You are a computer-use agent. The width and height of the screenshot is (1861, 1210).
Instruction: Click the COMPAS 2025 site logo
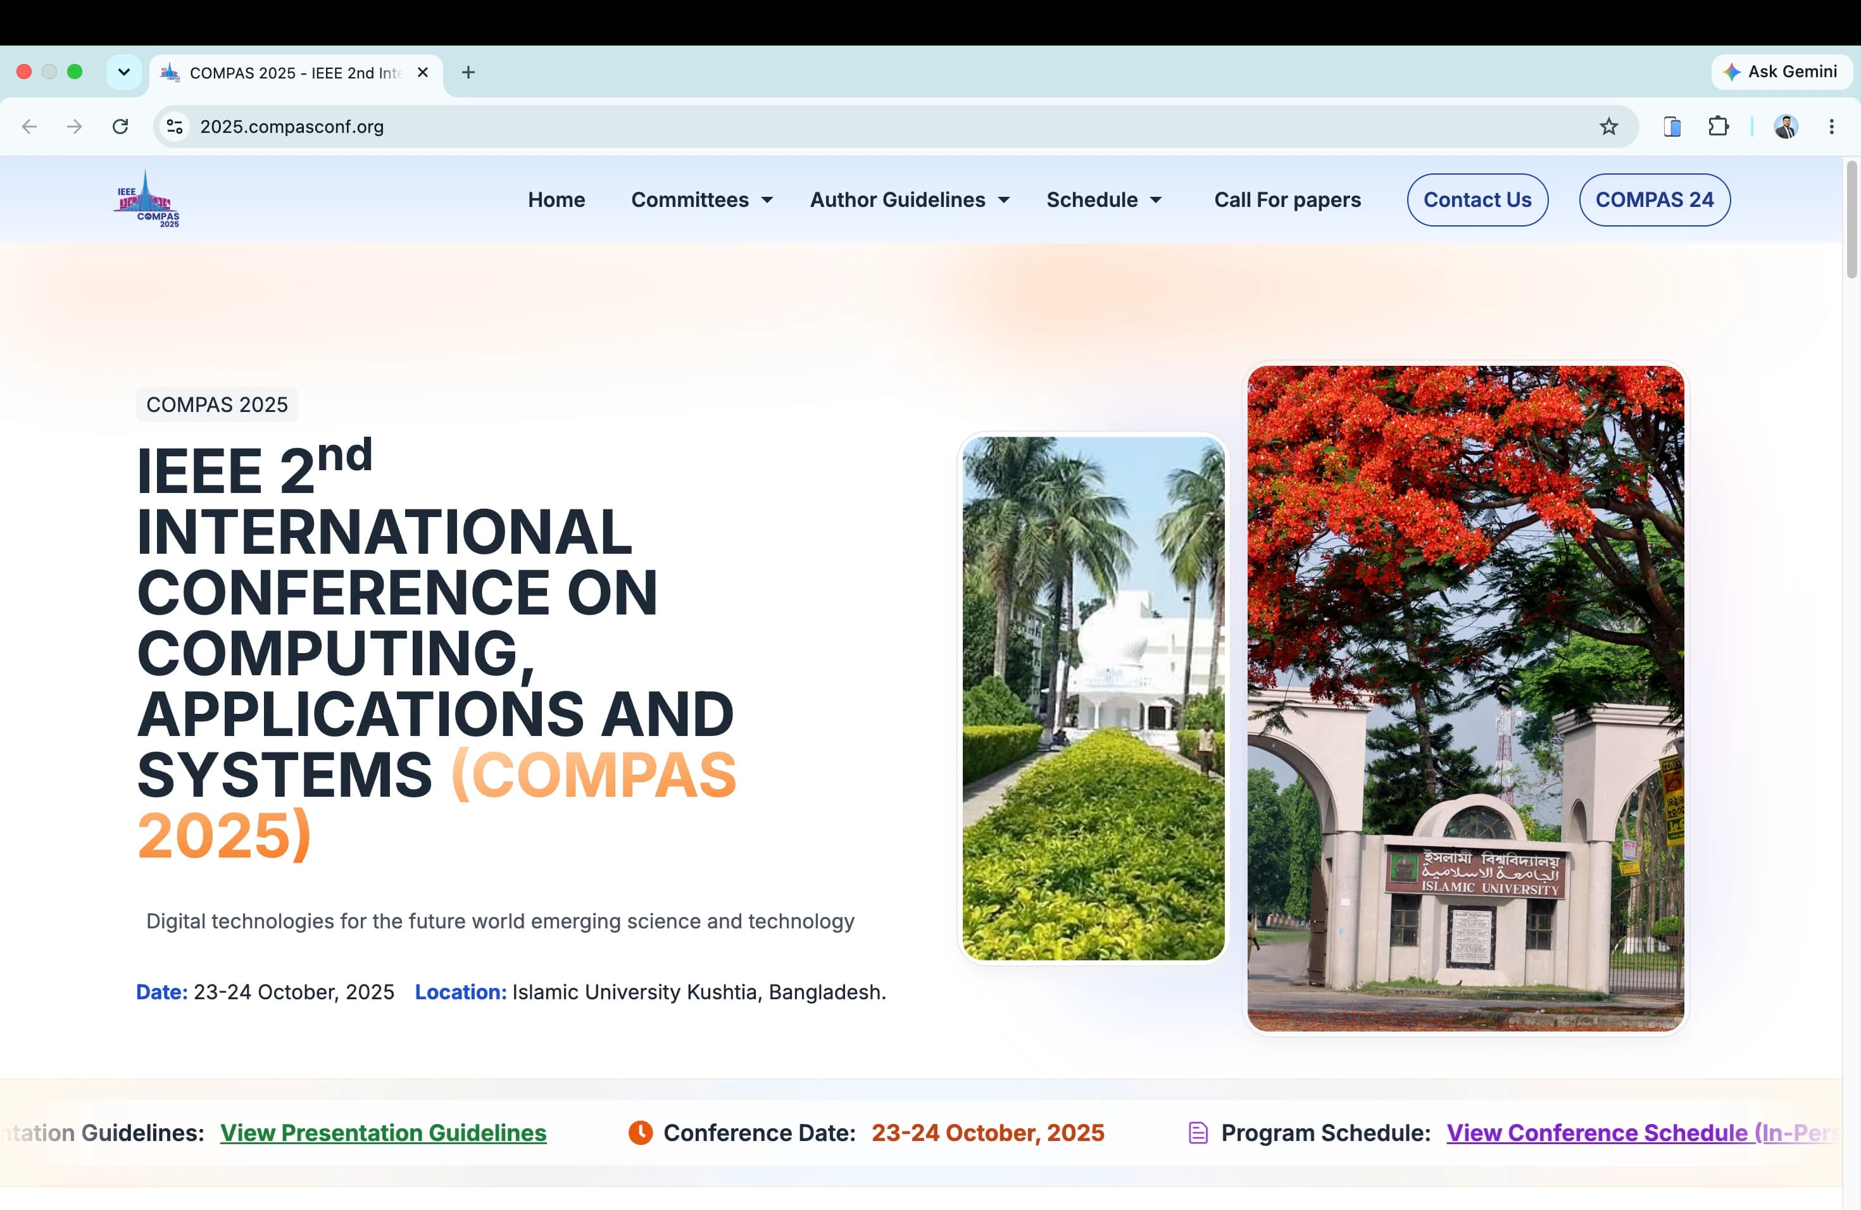pyautogui.click(x=147, y=199)
